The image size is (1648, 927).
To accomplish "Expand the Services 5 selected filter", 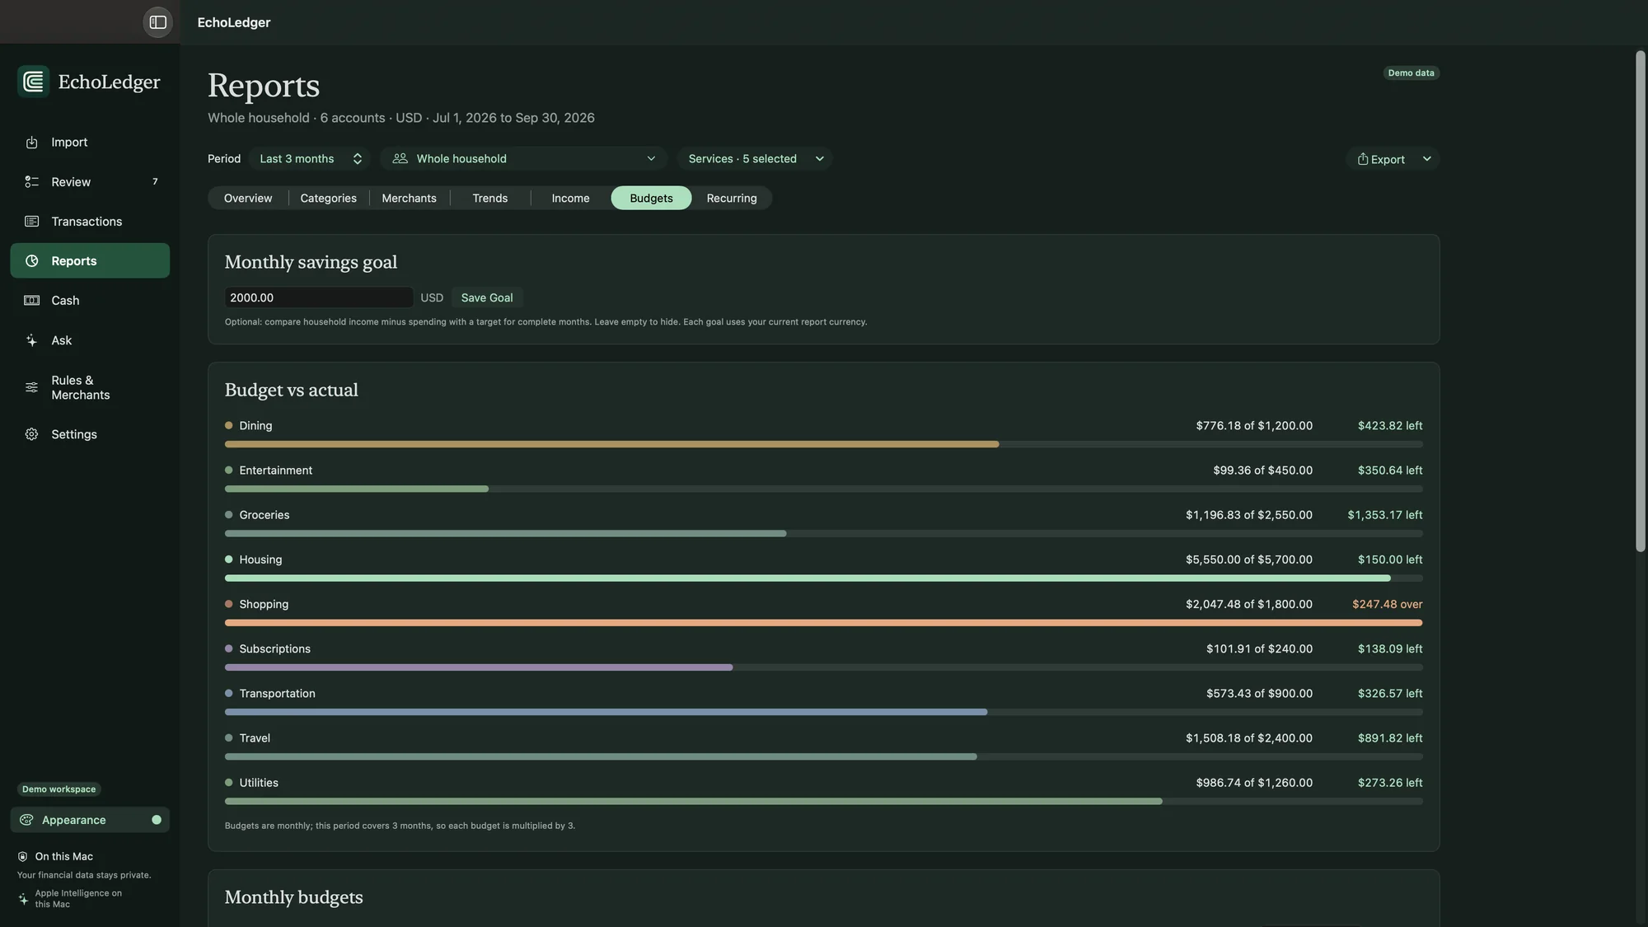I will tap(755, 159).
